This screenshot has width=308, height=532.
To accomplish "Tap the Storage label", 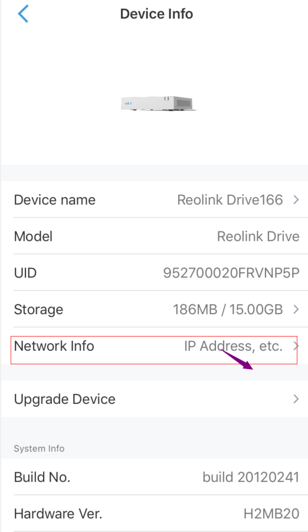I will click(38, 309).
